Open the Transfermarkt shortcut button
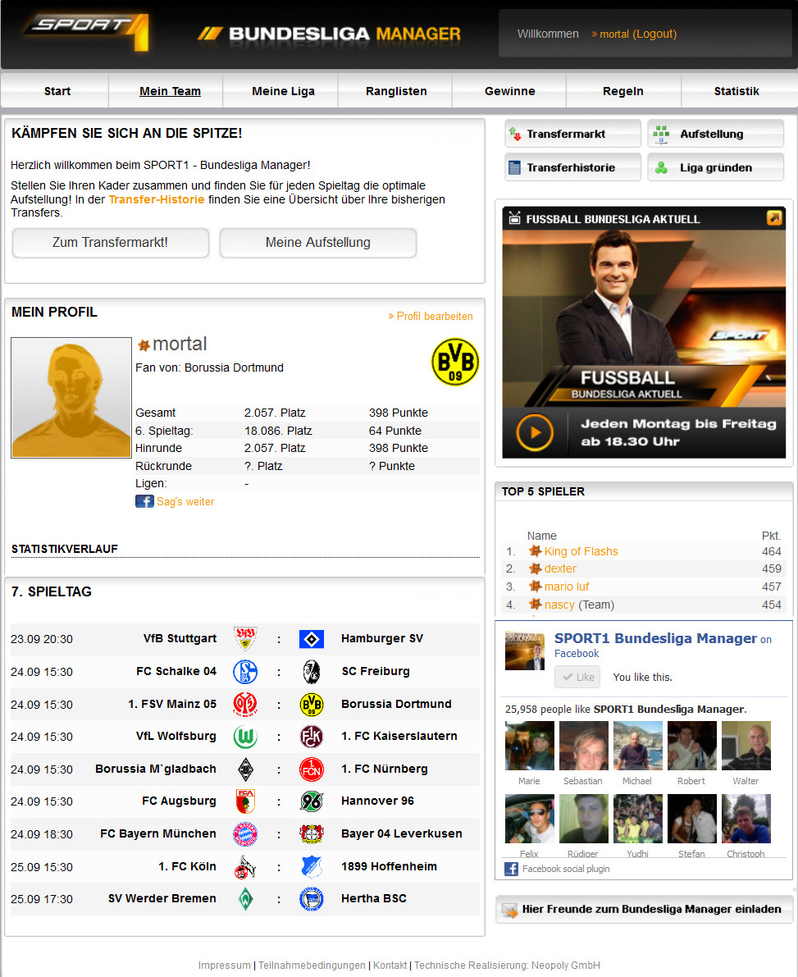This screenshot has height=977, width=798. pos(572,134)
